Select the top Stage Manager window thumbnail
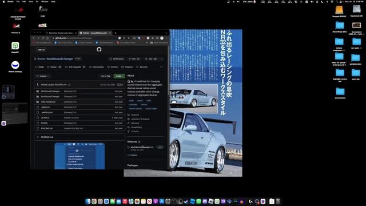This screenshot has height=206, width=366. click(9, 92)
